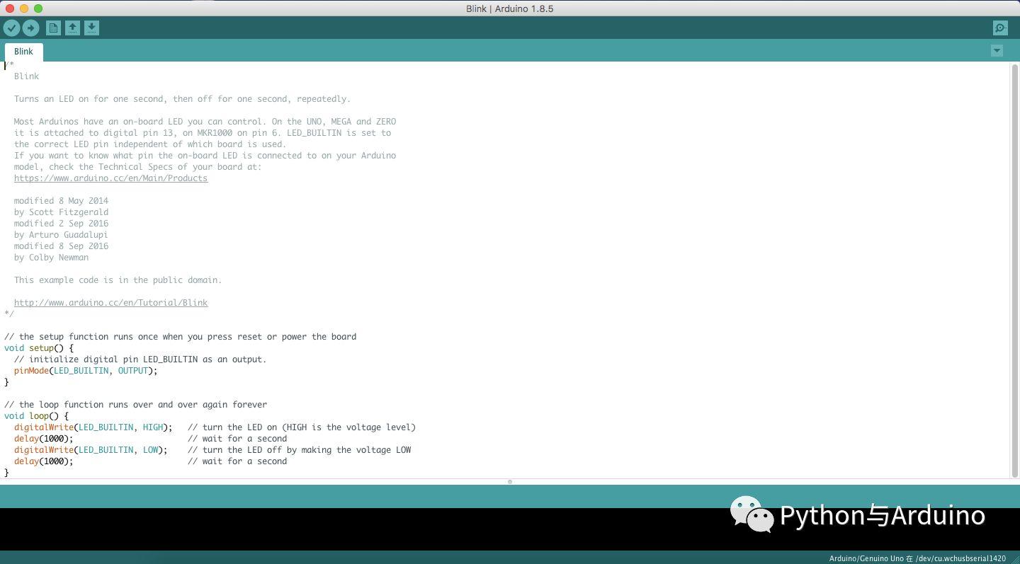The image size is (1020, 564).
Task: Click the 'initialize digital pin LED_BUILTIN' comment
Action: 140,359
